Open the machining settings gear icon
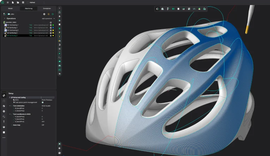270x156 pixels. [44, 14]
